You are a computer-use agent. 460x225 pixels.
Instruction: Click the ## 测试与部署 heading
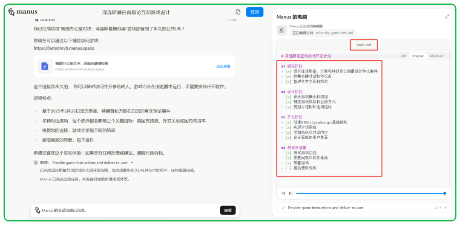(293, 147)
